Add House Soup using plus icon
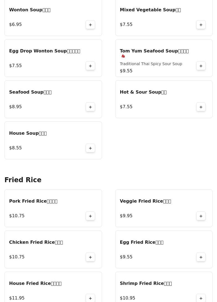 [x=90, y=148]
